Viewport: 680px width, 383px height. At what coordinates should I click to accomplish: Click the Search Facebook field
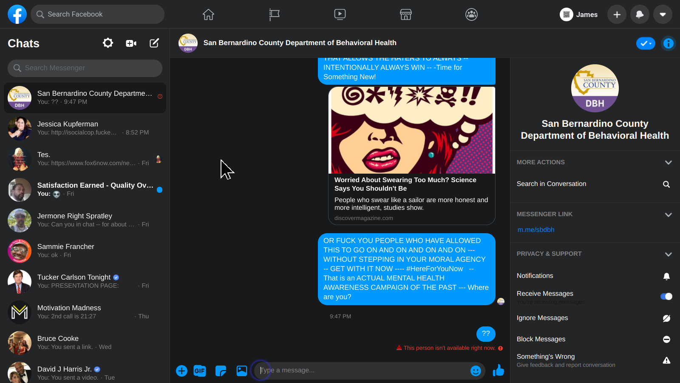tap(97, 14)
